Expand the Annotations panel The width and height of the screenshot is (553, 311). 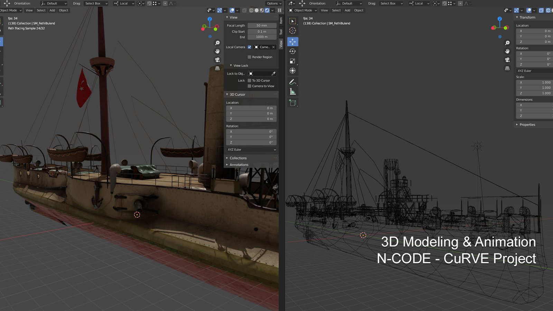pyautogui.click(x=238, y=165)
